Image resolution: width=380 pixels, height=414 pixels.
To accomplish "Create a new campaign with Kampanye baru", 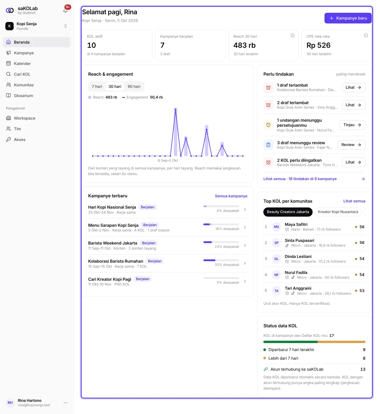I will click(348, 18).
